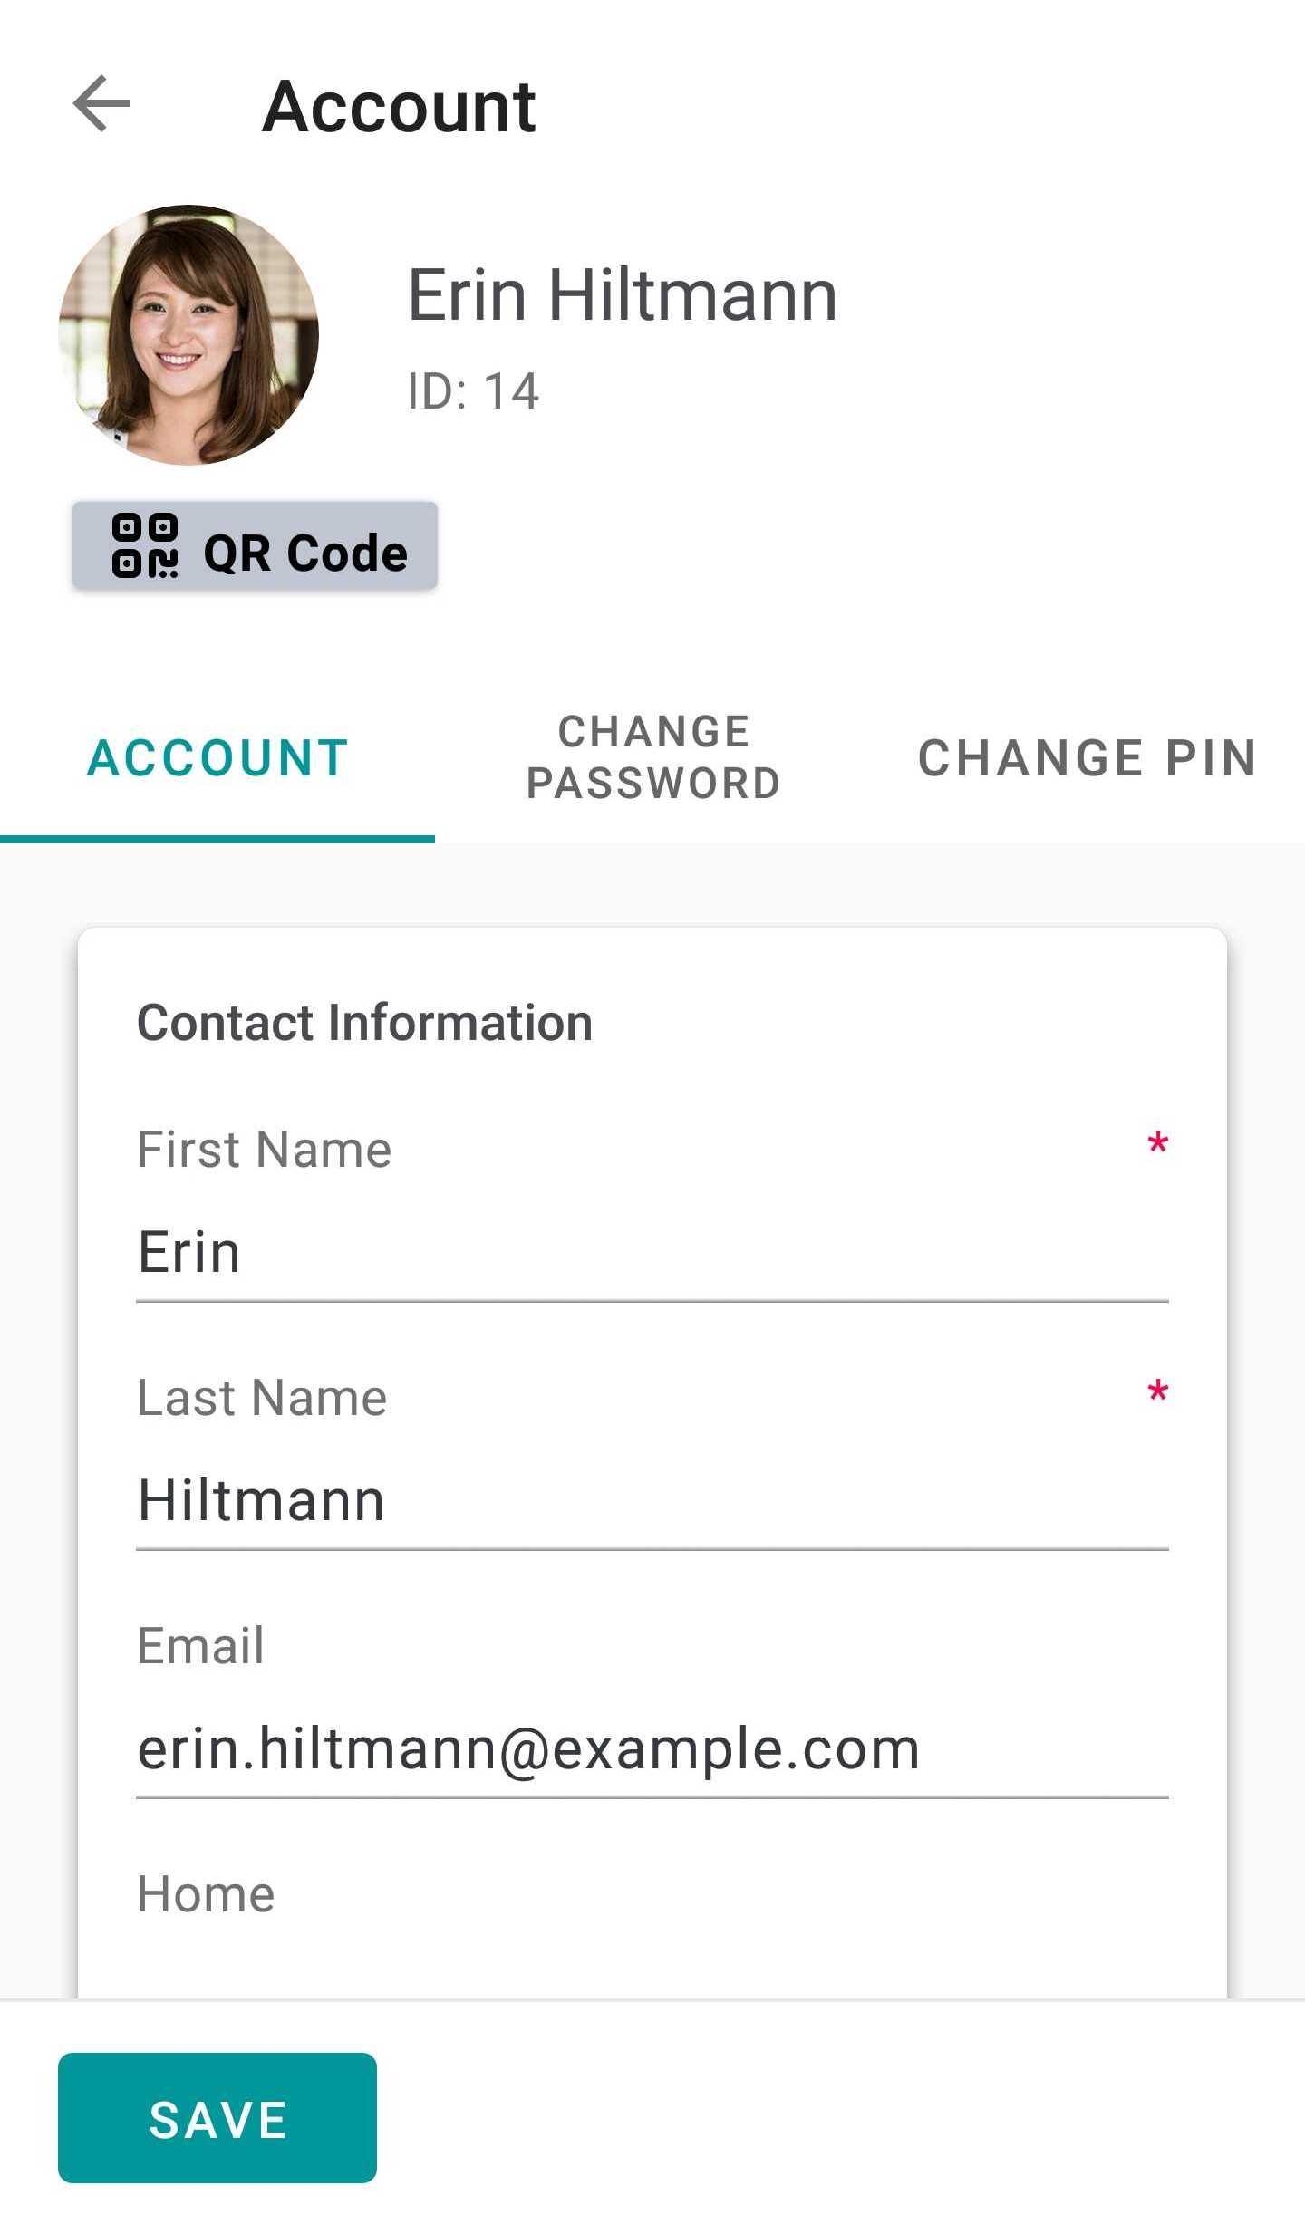Edit the Last Name field Hiltmann
1305x2234 pixels.
(x=652, y=1500)
